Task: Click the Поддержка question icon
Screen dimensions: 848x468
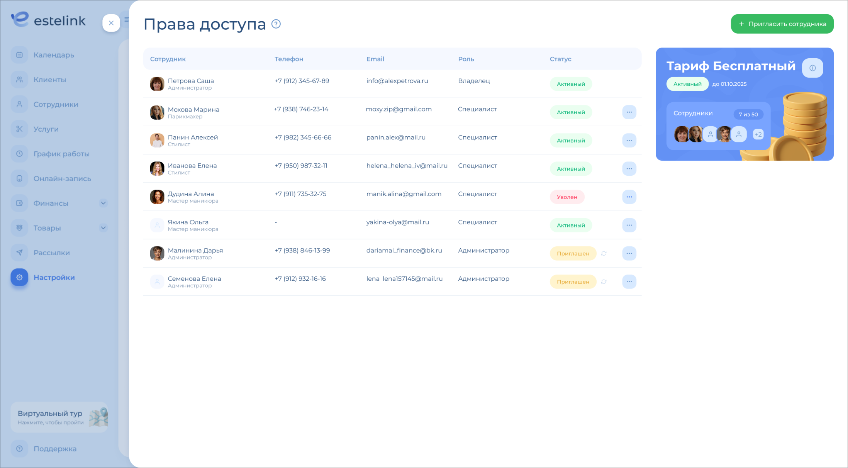Action: click(x=19, y=449)
